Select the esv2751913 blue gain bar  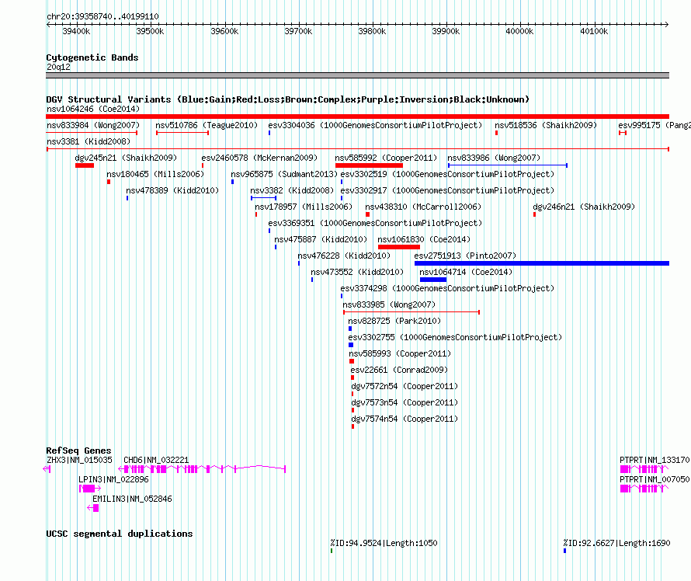tap(542, 263)
